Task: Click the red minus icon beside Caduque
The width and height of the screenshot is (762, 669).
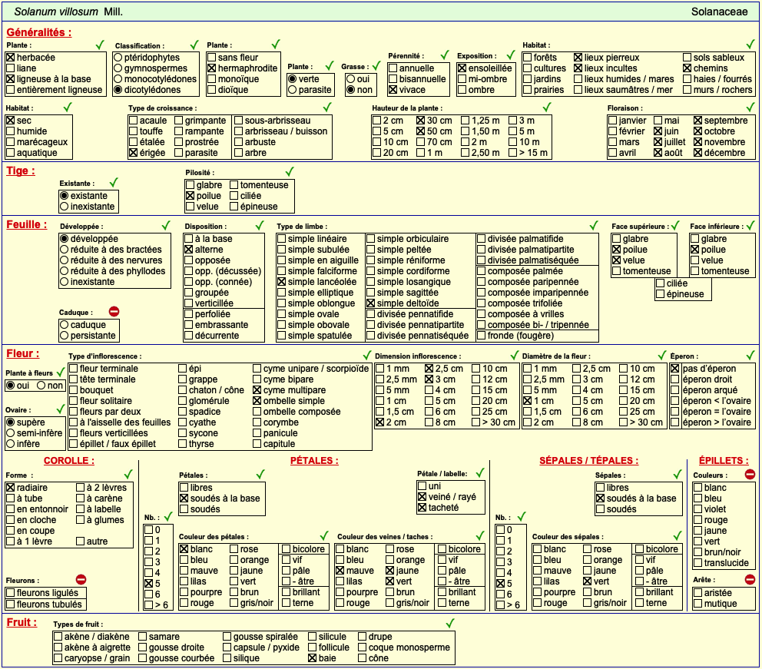Action: (x=114, y=311)
